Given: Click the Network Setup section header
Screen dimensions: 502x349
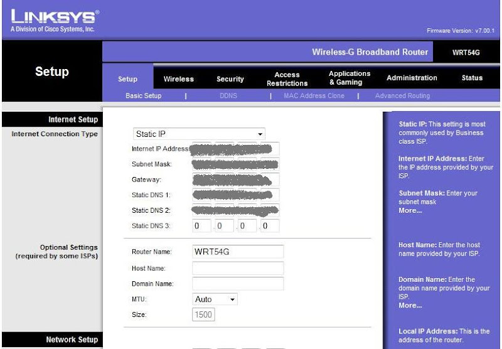Looking at the screenshot, I should (72, 340).
